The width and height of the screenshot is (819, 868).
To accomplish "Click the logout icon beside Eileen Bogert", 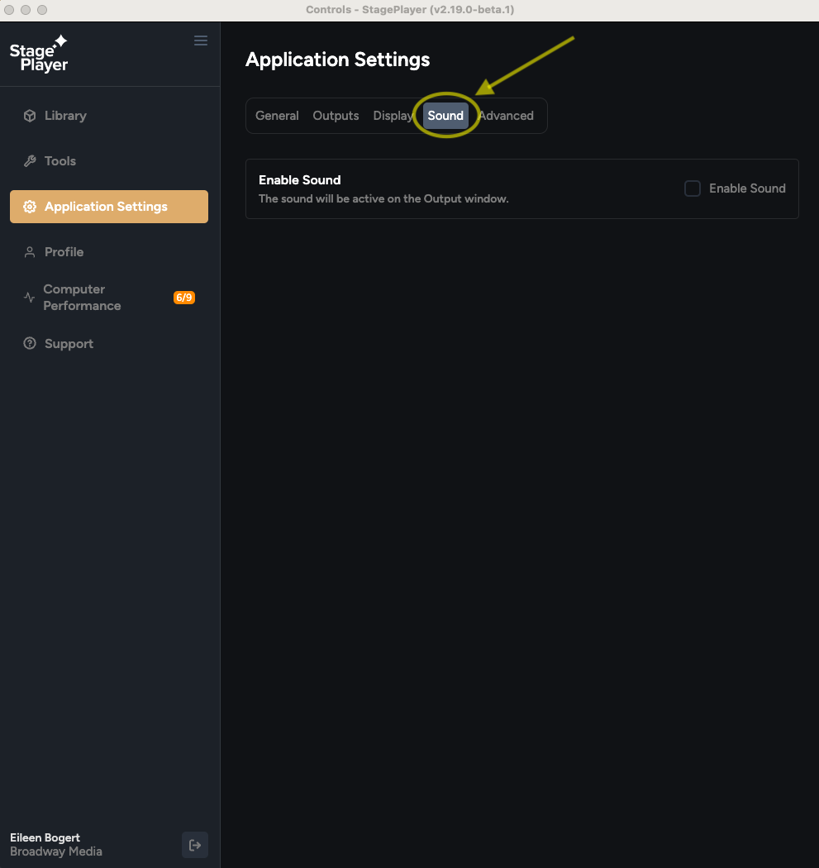I will [195, 845].
